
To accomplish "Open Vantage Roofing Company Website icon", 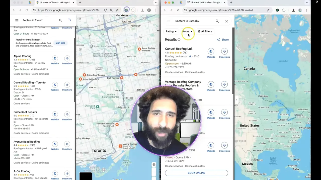I will point(211,84).
